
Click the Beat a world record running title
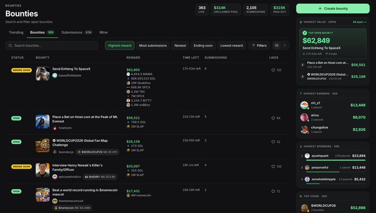coord(85,192)
